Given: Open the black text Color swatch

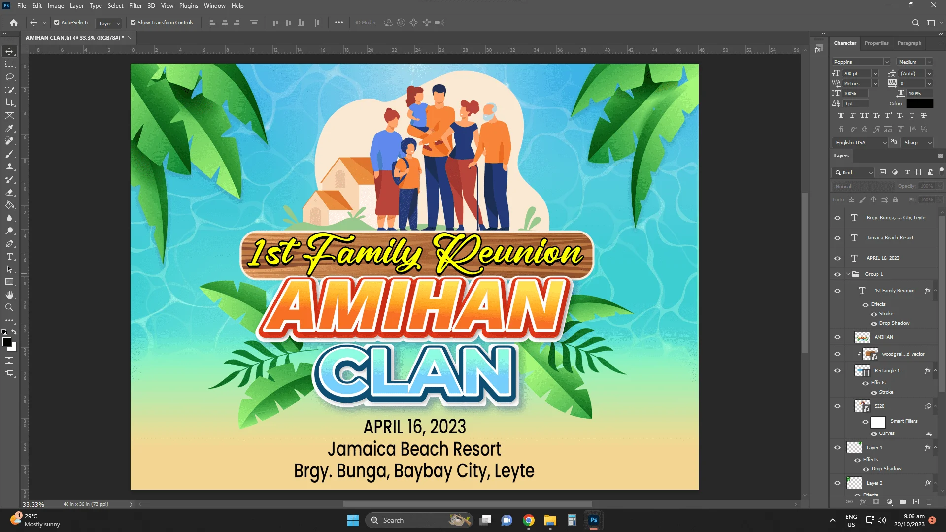Looking at the screenshot, I should pyautogui.click(x=919, y=104).
